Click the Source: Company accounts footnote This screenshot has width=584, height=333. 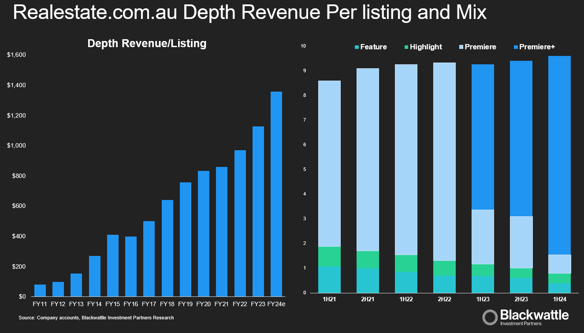point(97,318)
